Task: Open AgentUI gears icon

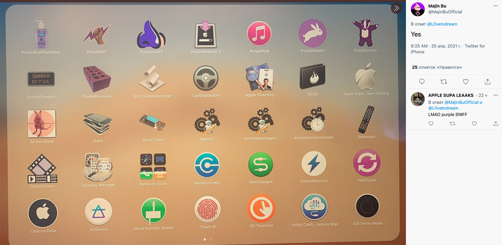Action: click(207, 121)
